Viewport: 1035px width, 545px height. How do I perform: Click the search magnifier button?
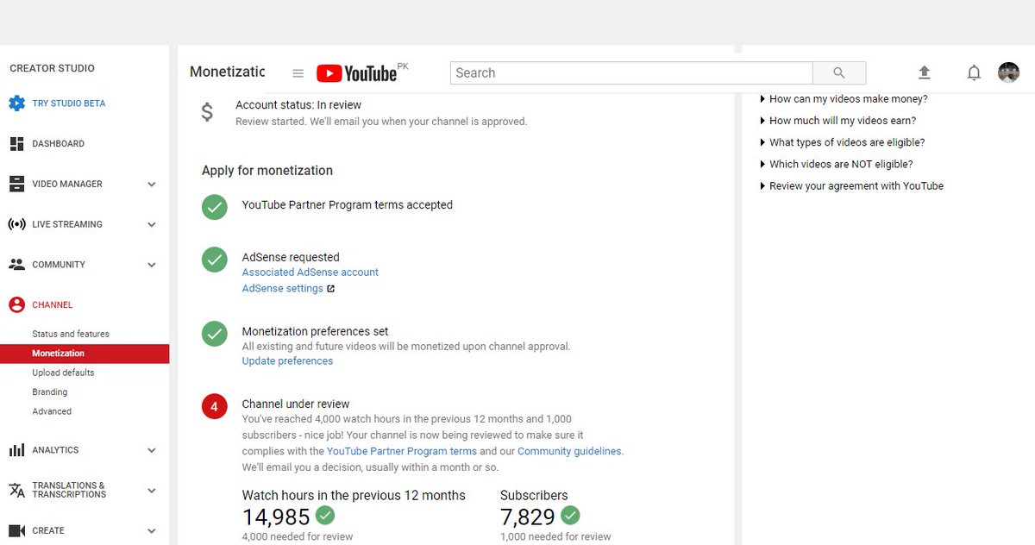[839, 73]
